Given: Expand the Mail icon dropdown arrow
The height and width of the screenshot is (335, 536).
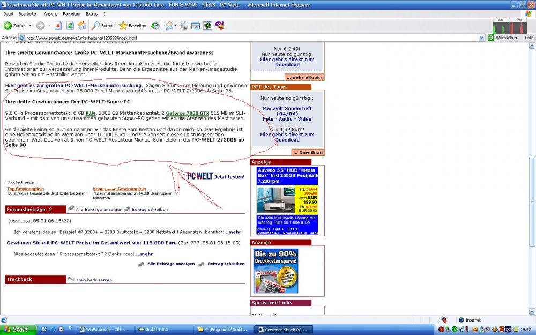Looking at the screenshot, I should 175,26.
